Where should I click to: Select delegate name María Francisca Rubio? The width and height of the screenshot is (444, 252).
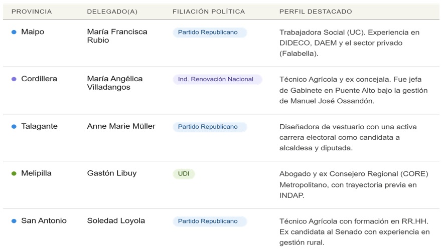coord(117,36)
